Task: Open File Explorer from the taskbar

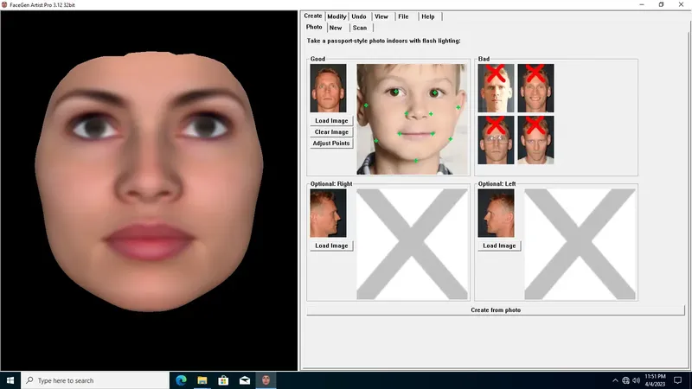Action: (202, 380)
